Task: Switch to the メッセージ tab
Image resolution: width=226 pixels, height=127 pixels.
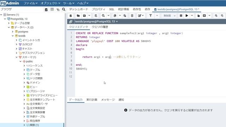Action: [108, 99]
